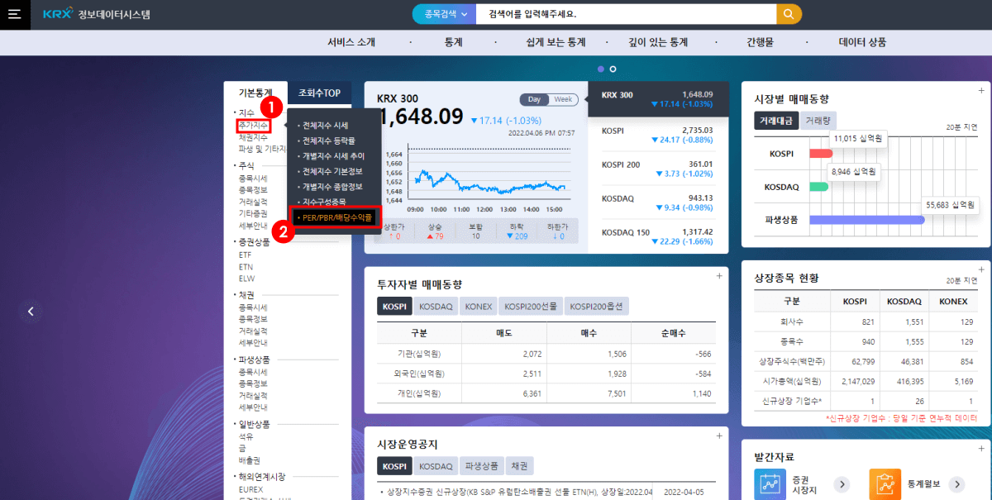992x500 pixels.
Task: Select 전체지수 시세 from the submenu
Action: (325, 126)
